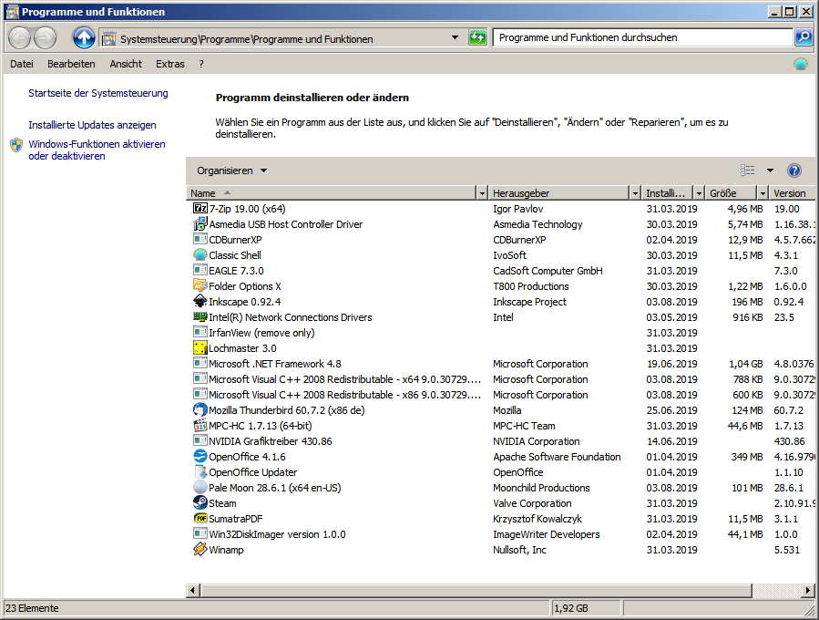This screenshot has width=819, height=620.
Task: Open the Installiert column filter dropdown
Action: click(x=699, y=193)
